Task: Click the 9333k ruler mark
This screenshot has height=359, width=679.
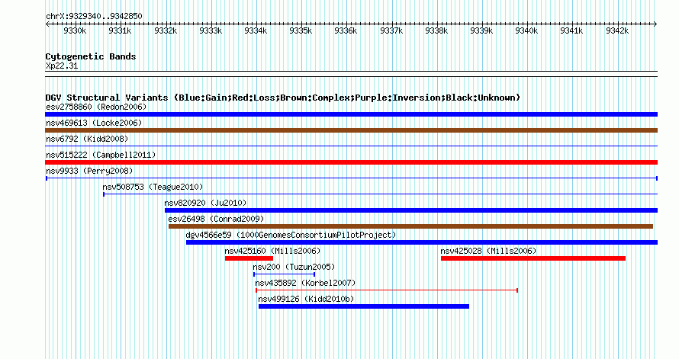Action: (x=211, y=30)
